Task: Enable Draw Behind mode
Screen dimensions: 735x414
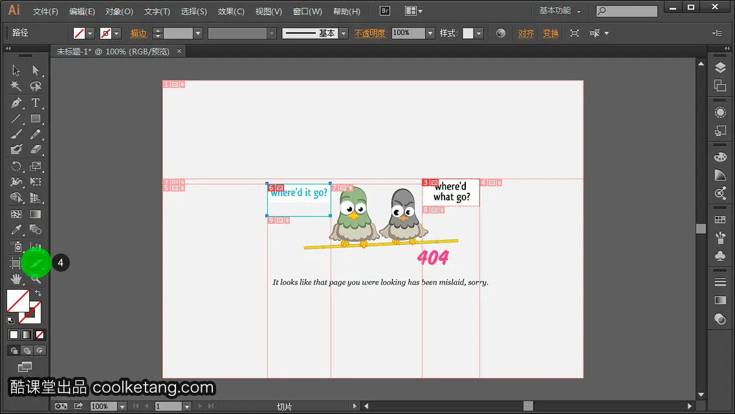Action: 27,350
